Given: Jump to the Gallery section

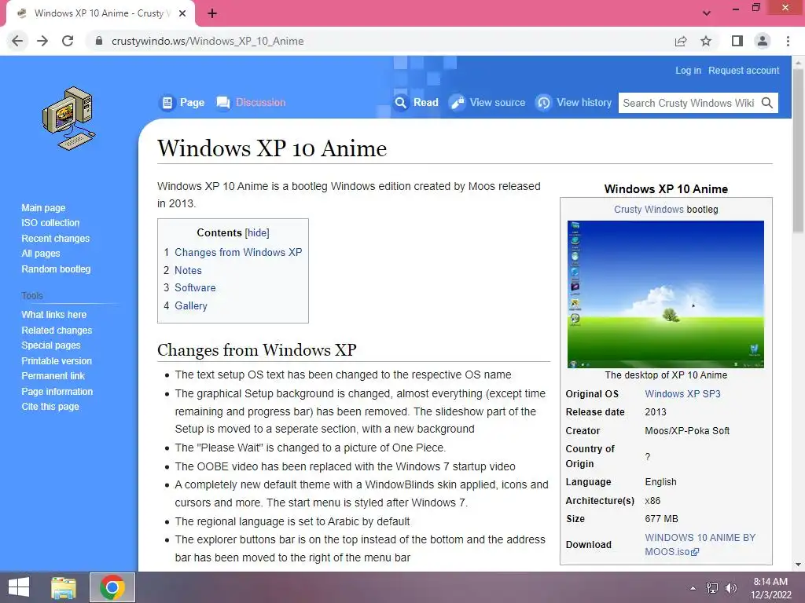Looking at the screenshot, I should [x=191, y=305].
